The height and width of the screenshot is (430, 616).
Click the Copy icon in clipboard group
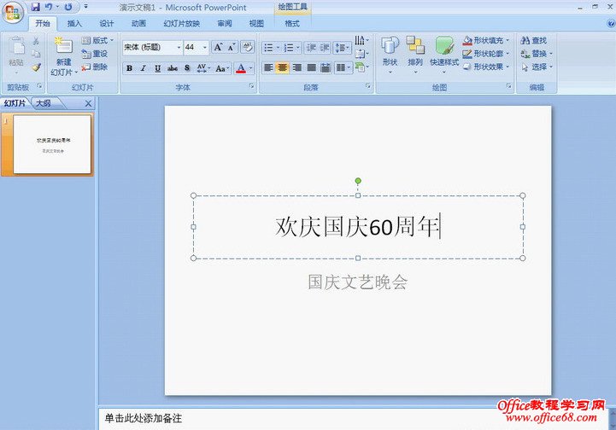coord(36,54)
